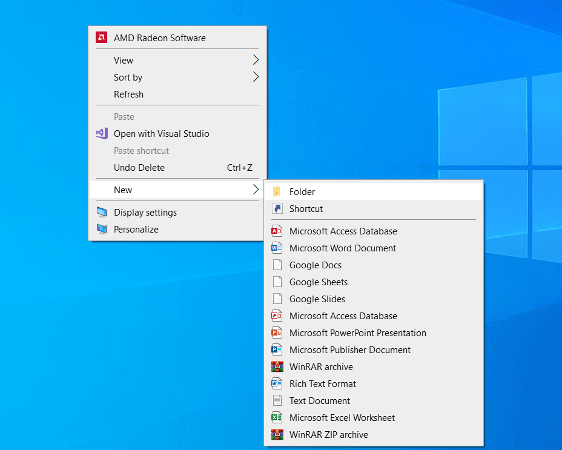
Task: Click the Display settings monitor icon
Action: click(102, 212)
